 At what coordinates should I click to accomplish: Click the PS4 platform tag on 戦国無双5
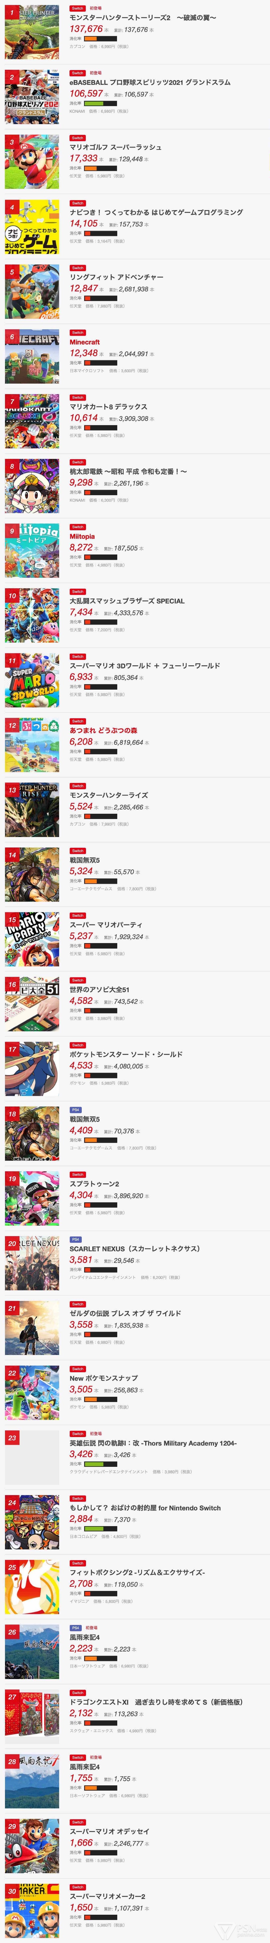pos(75,1109)
